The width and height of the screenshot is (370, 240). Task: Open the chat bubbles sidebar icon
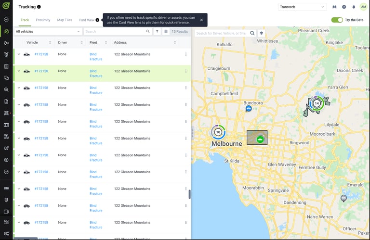point(6,78)
